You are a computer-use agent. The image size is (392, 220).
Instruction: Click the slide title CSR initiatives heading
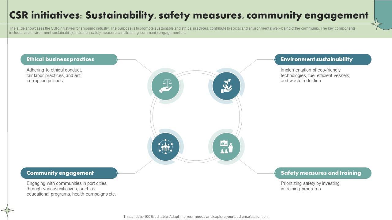[x=189, y=15]
